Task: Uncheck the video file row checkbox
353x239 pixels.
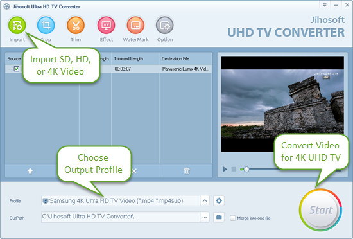Action: coord(17,69)
